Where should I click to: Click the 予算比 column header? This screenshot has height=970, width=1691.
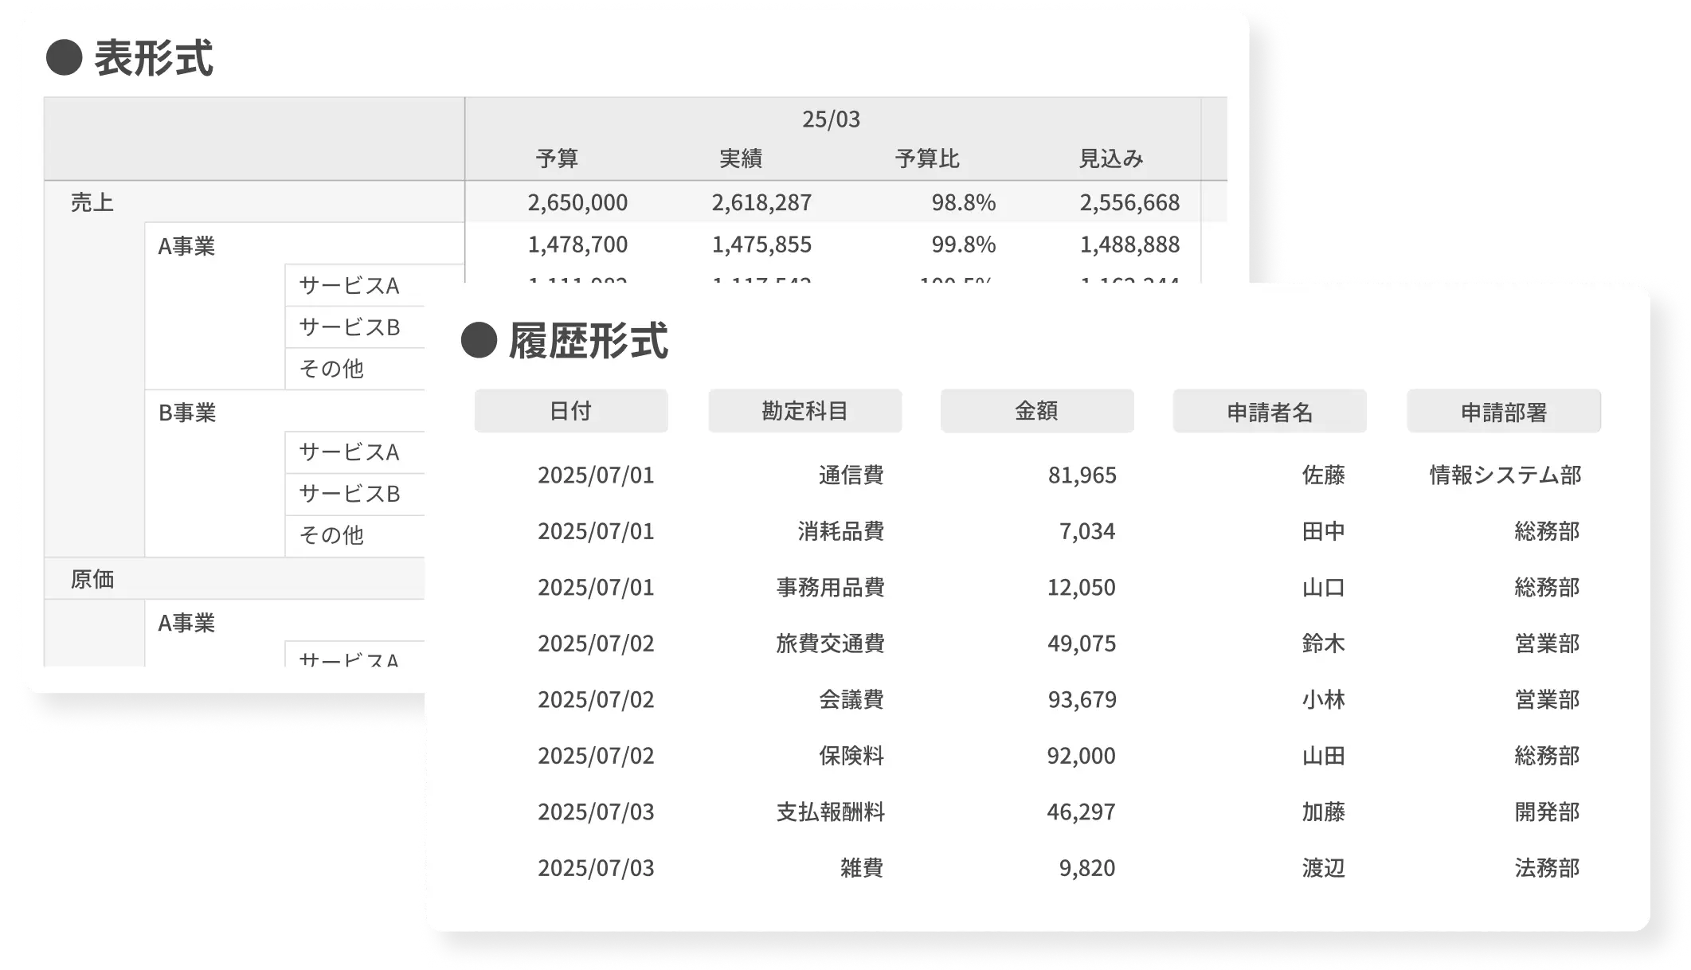[926, 158]
